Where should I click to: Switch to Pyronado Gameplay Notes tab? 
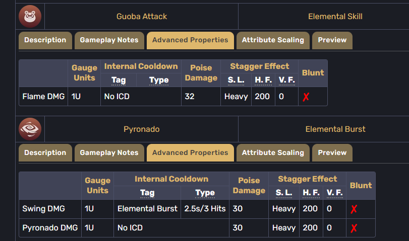[x=109, y=153]
